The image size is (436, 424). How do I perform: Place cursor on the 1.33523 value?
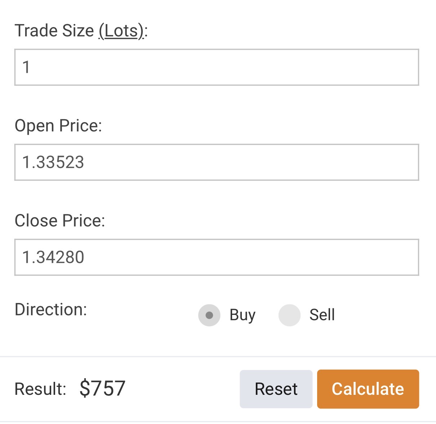pyautogui.click(x=53, y=162)
